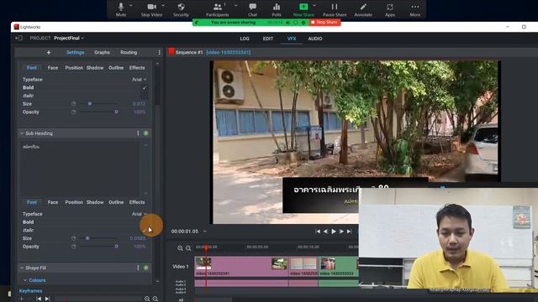Image resolution: width=538 pixels, height=302 pixels.
Task: Click the upper Size slider handle
Action: [x=90, y=103]
